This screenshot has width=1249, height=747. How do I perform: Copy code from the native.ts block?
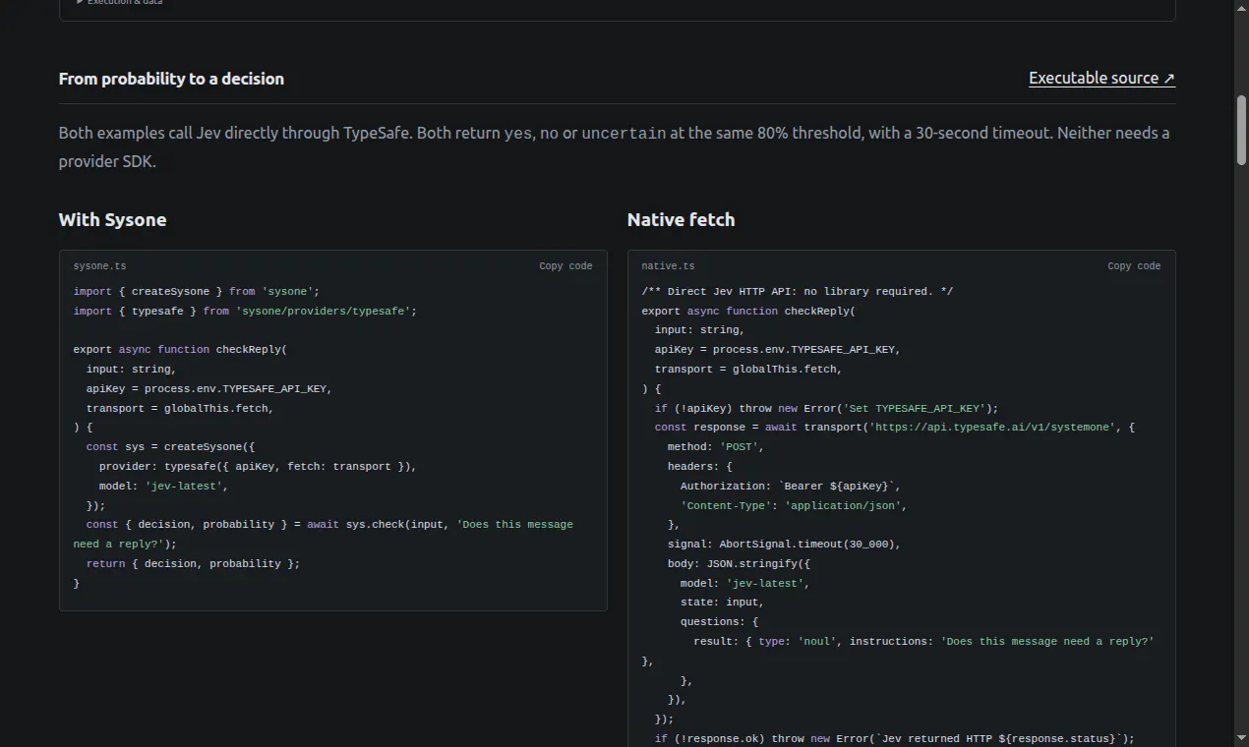pyautogui.click(x=1134, y=266)
